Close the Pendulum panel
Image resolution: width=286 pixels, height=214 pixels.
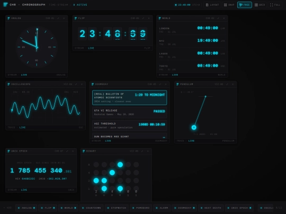coord(233,84)
